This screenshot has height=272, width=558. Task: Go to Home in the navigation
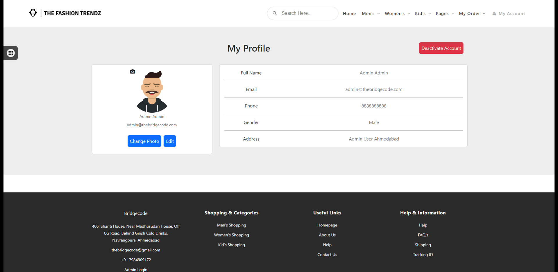coord(349,14)
